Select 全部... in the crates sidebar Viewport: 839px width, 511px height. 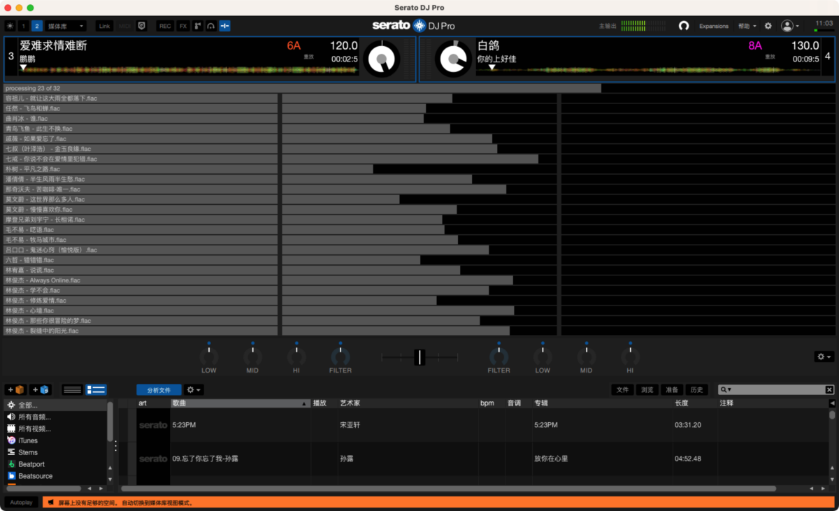(56, 405)
